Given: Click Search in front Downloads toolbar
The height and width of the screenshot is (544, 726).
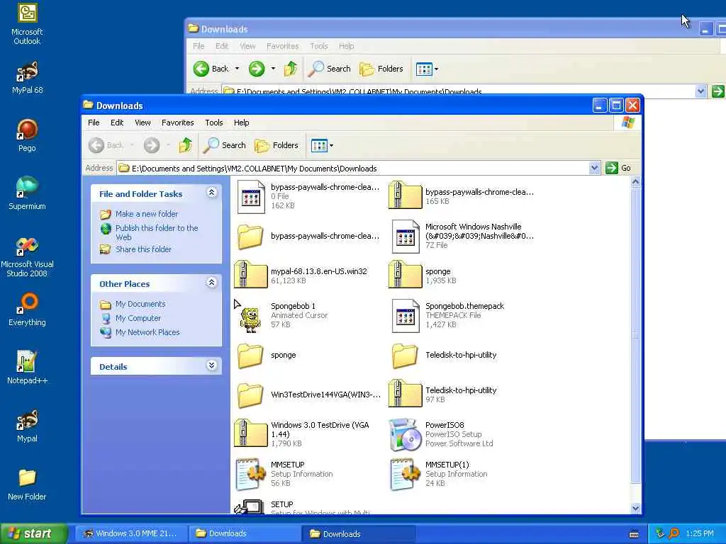Looking at the screenshot, I should 225,145.
